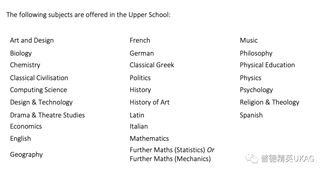Click on Biology in the list
The height and width of the screenshot is (173, 325).
[x=21, y=54]
